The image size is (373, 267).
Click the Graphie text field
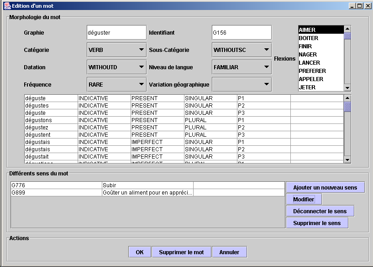click(x=116, y=33)
